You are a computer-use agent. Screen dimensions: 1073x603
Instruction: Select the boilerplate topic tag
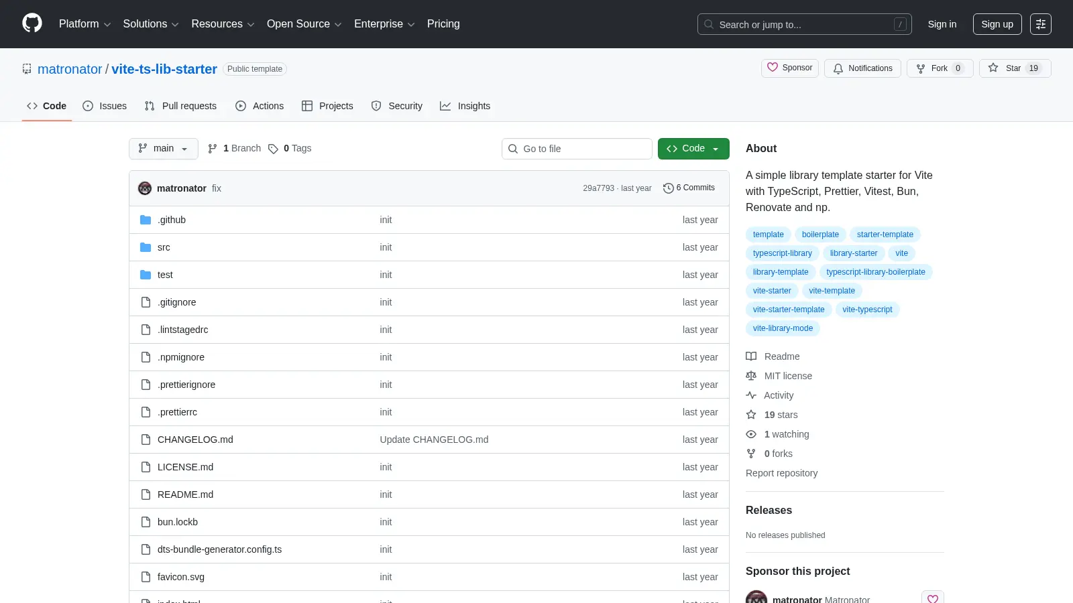pos(820,234)
